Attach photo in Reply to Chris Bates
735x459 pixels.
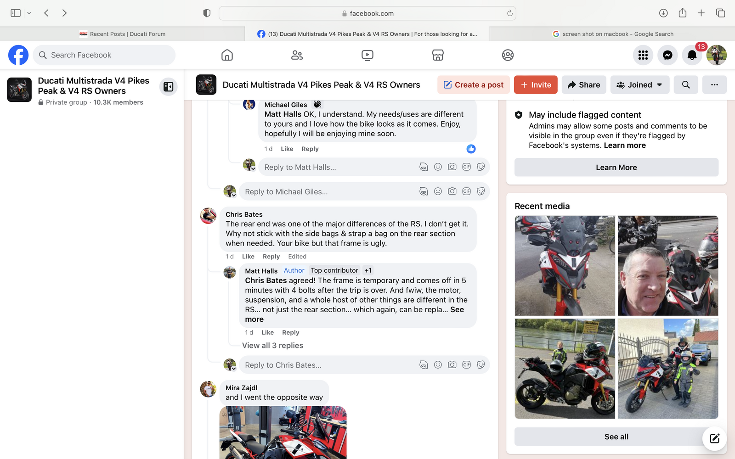tap(452, 364)
